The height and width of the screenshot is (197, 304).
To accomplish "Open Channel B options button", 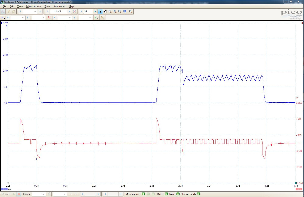I will 50,18.
